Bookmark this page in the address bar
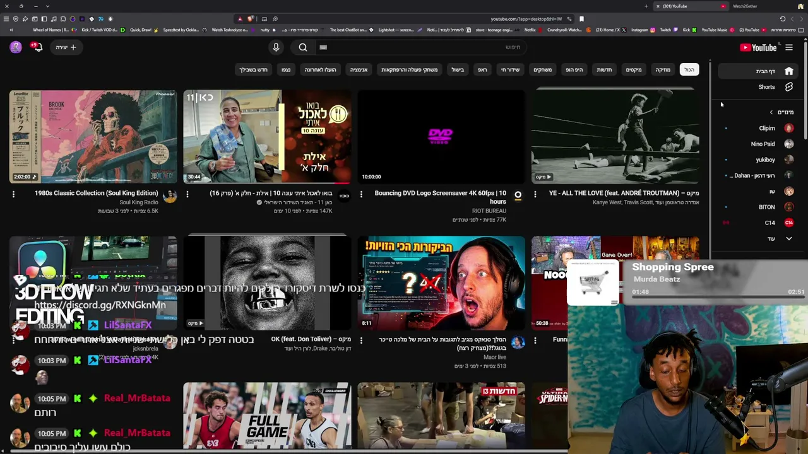This screenshot has height=454, width=808. tap(581, 19)
